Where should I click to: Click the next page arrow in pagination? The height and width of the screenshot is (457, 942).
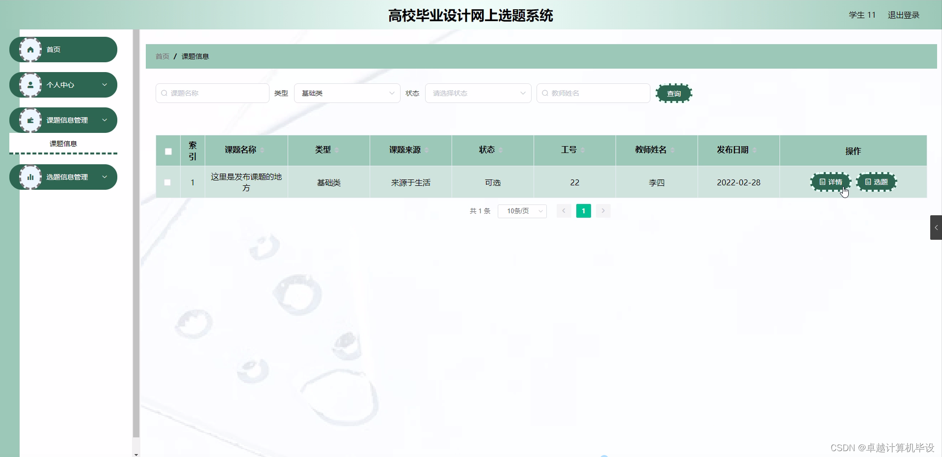coord(603,211)
